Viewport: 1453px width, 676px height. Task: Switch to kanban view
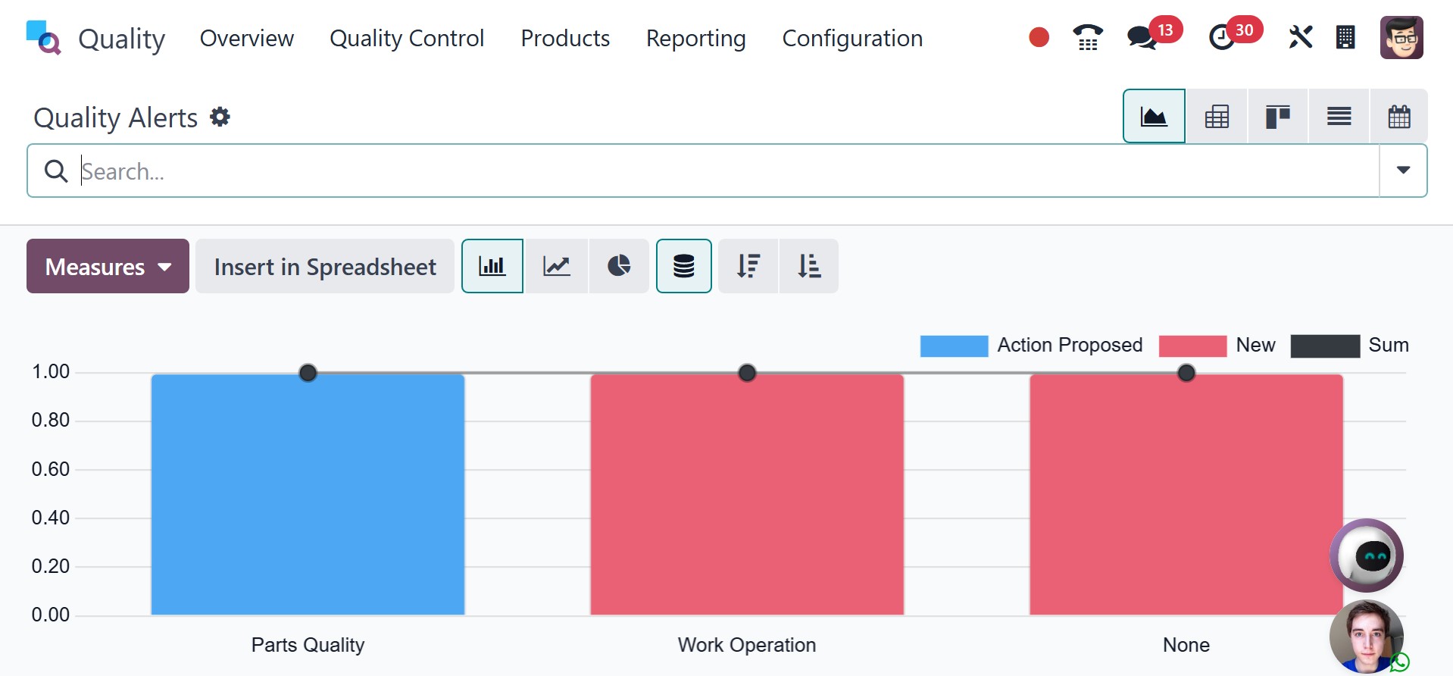point(1277,117)
